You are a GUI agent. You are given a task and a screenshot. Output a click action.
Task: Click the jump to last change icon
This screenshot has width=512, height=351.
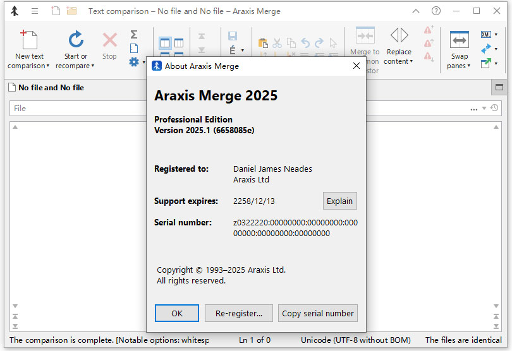click(x=202, y=50)
